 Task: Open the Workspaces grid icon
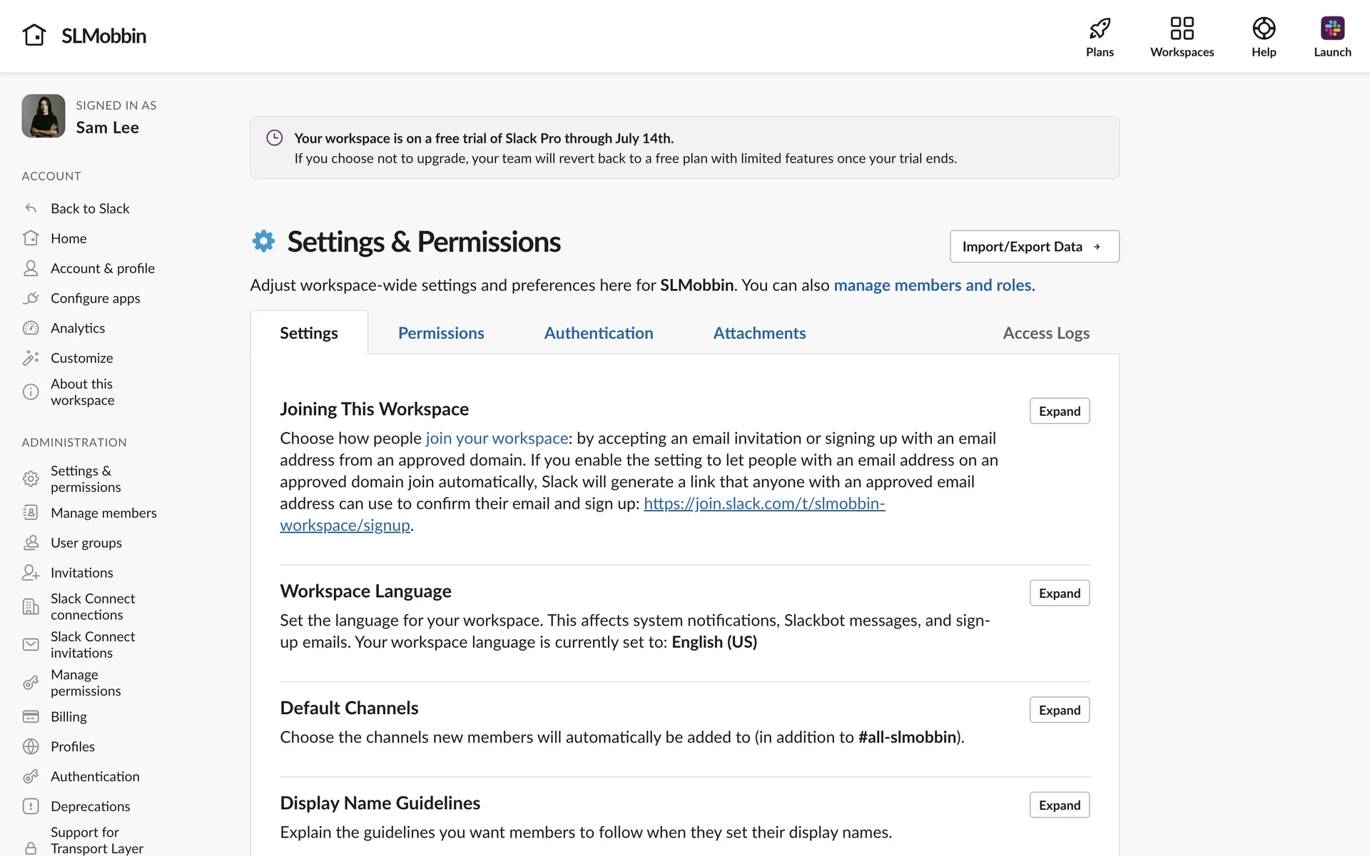pyautogui.click(x=1182, y=29)
